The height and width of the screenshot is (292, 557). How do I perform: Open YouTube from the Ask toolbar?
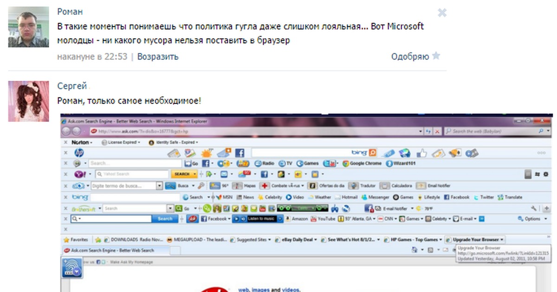(x=323, y=219)
